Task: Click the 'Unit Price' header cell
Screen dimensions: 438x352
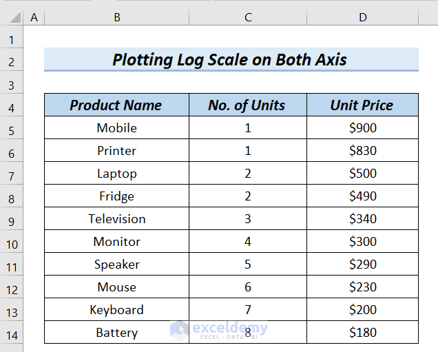Action: [x=362, y=105]
